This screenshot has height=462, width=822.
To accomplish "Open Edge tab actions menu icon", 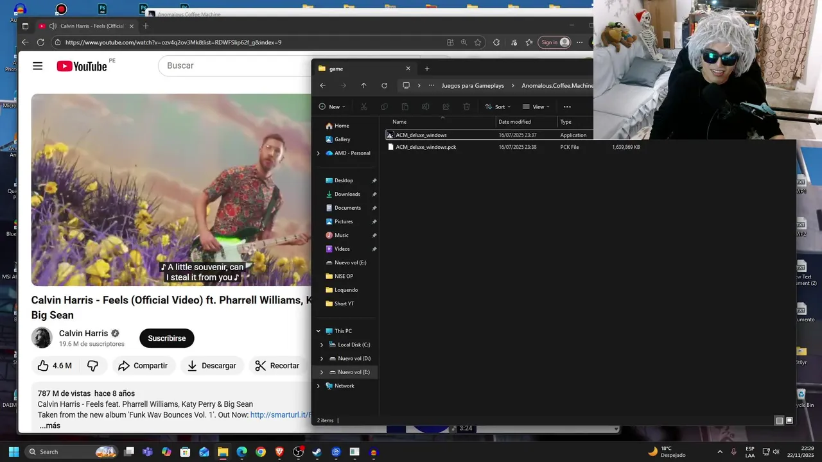I will [25, 26].
